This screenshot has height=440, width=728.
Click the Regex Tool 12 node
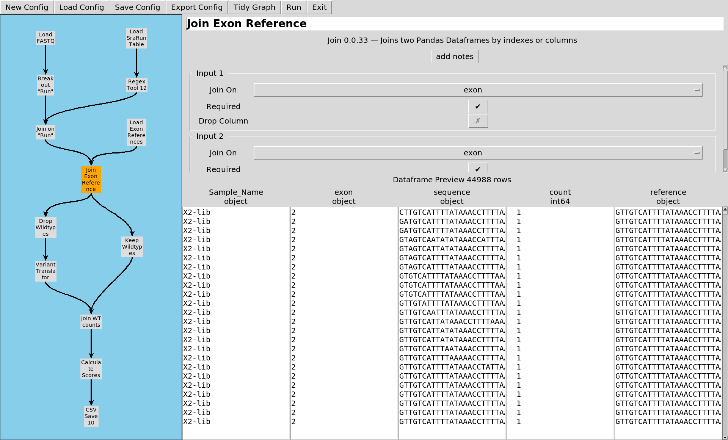coord(136,85)
